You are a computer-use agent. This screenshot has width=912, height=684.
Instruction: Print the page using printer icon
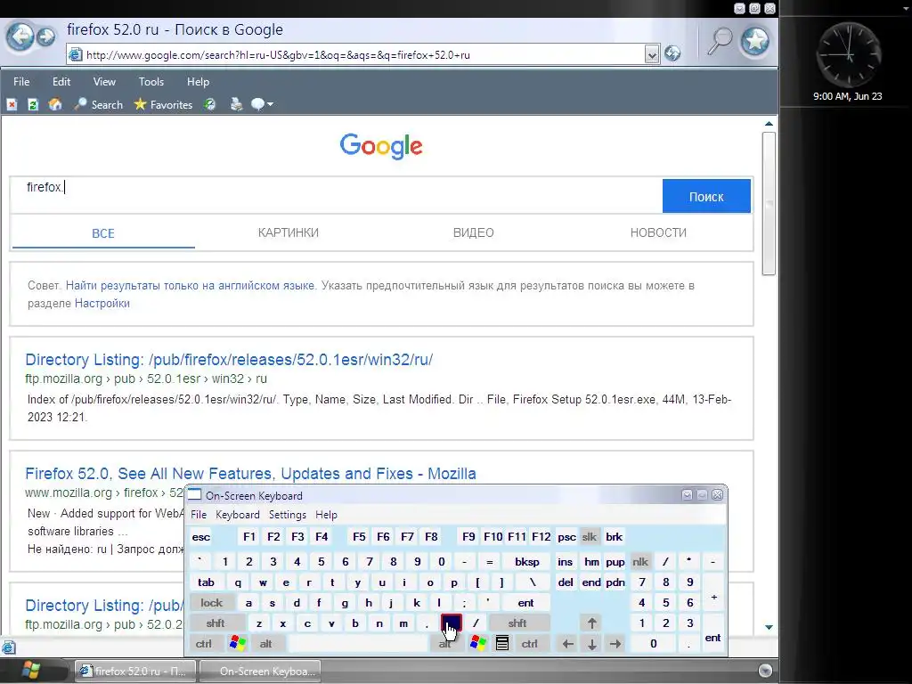coord(236,105)
